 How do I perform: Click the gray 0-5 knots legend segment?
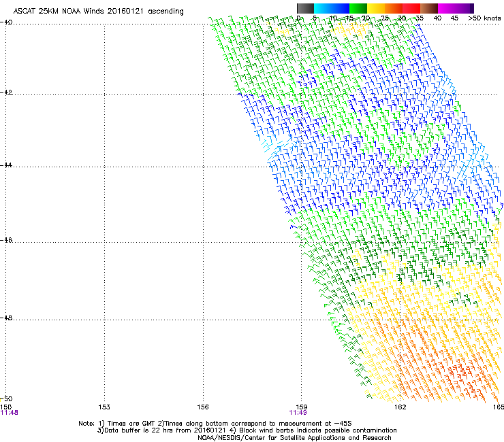[305, 8]
